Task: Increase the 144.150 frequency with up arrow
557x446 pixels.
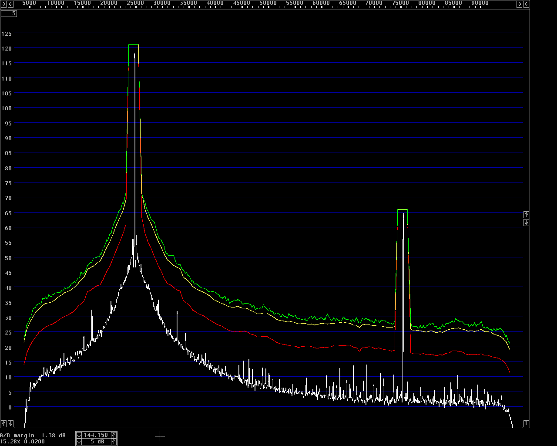Action: tap(114, 435)
